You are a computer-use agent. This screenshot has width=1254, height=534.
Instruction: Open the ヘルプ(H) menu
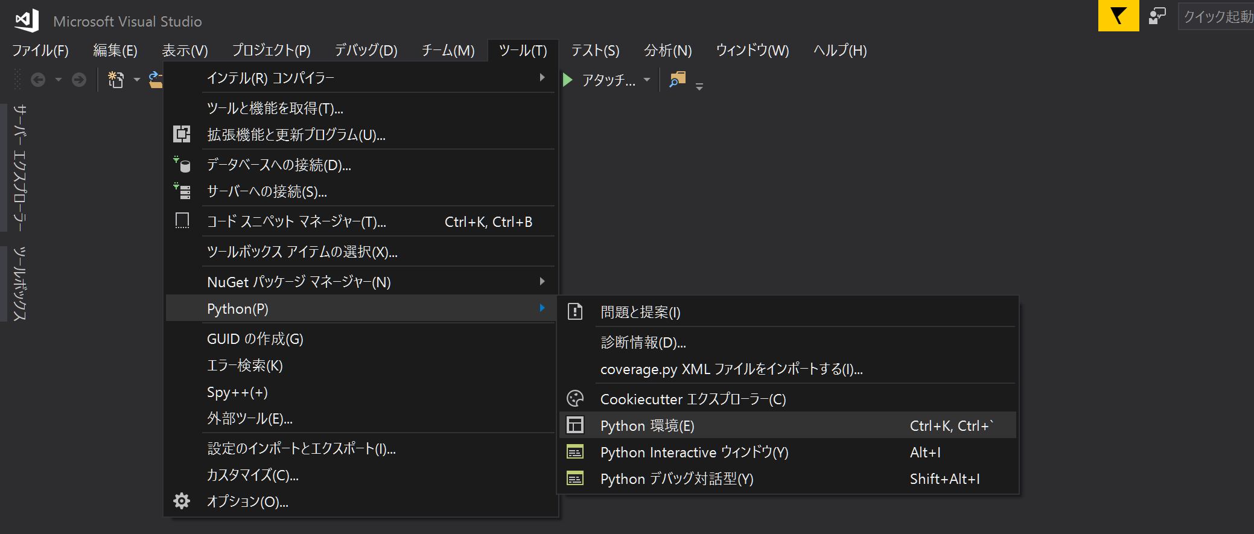point(840,50)
